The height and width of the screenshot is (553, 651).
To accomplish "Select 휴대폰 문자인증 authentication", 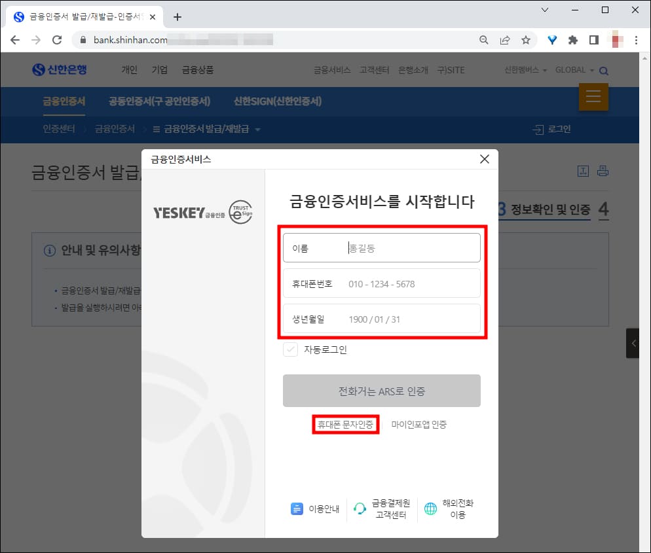I will pos(346,424).
